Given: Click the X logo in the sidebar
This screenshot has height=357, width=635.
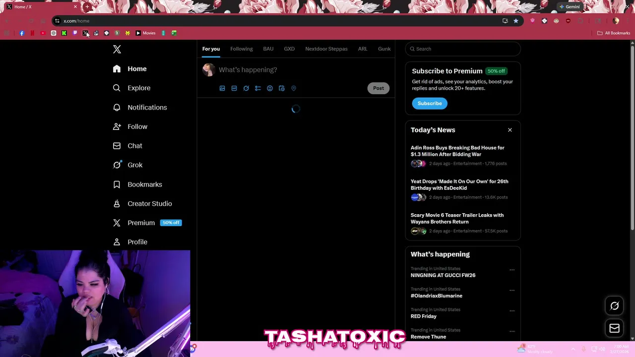Looking at the screenshot, I should coord(117,49).
